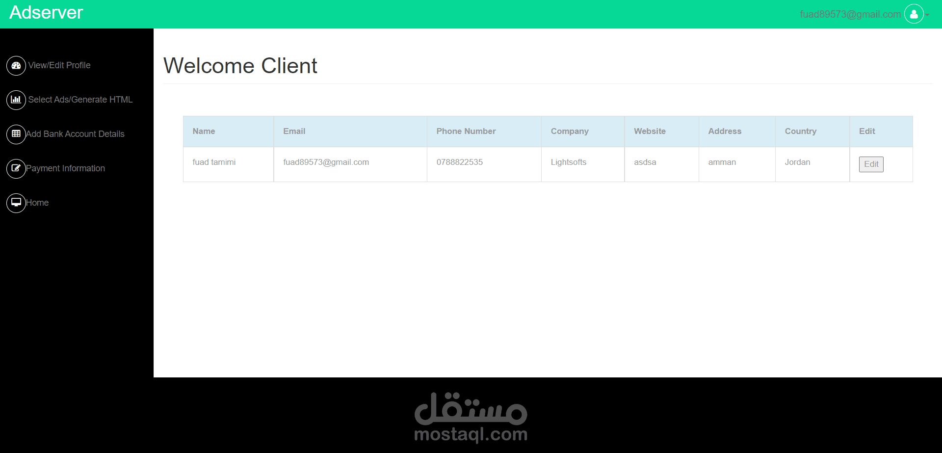This screenshot has width=942, height=453.
Task: Open Payment Information menu item
Action: tap(65, 168)
